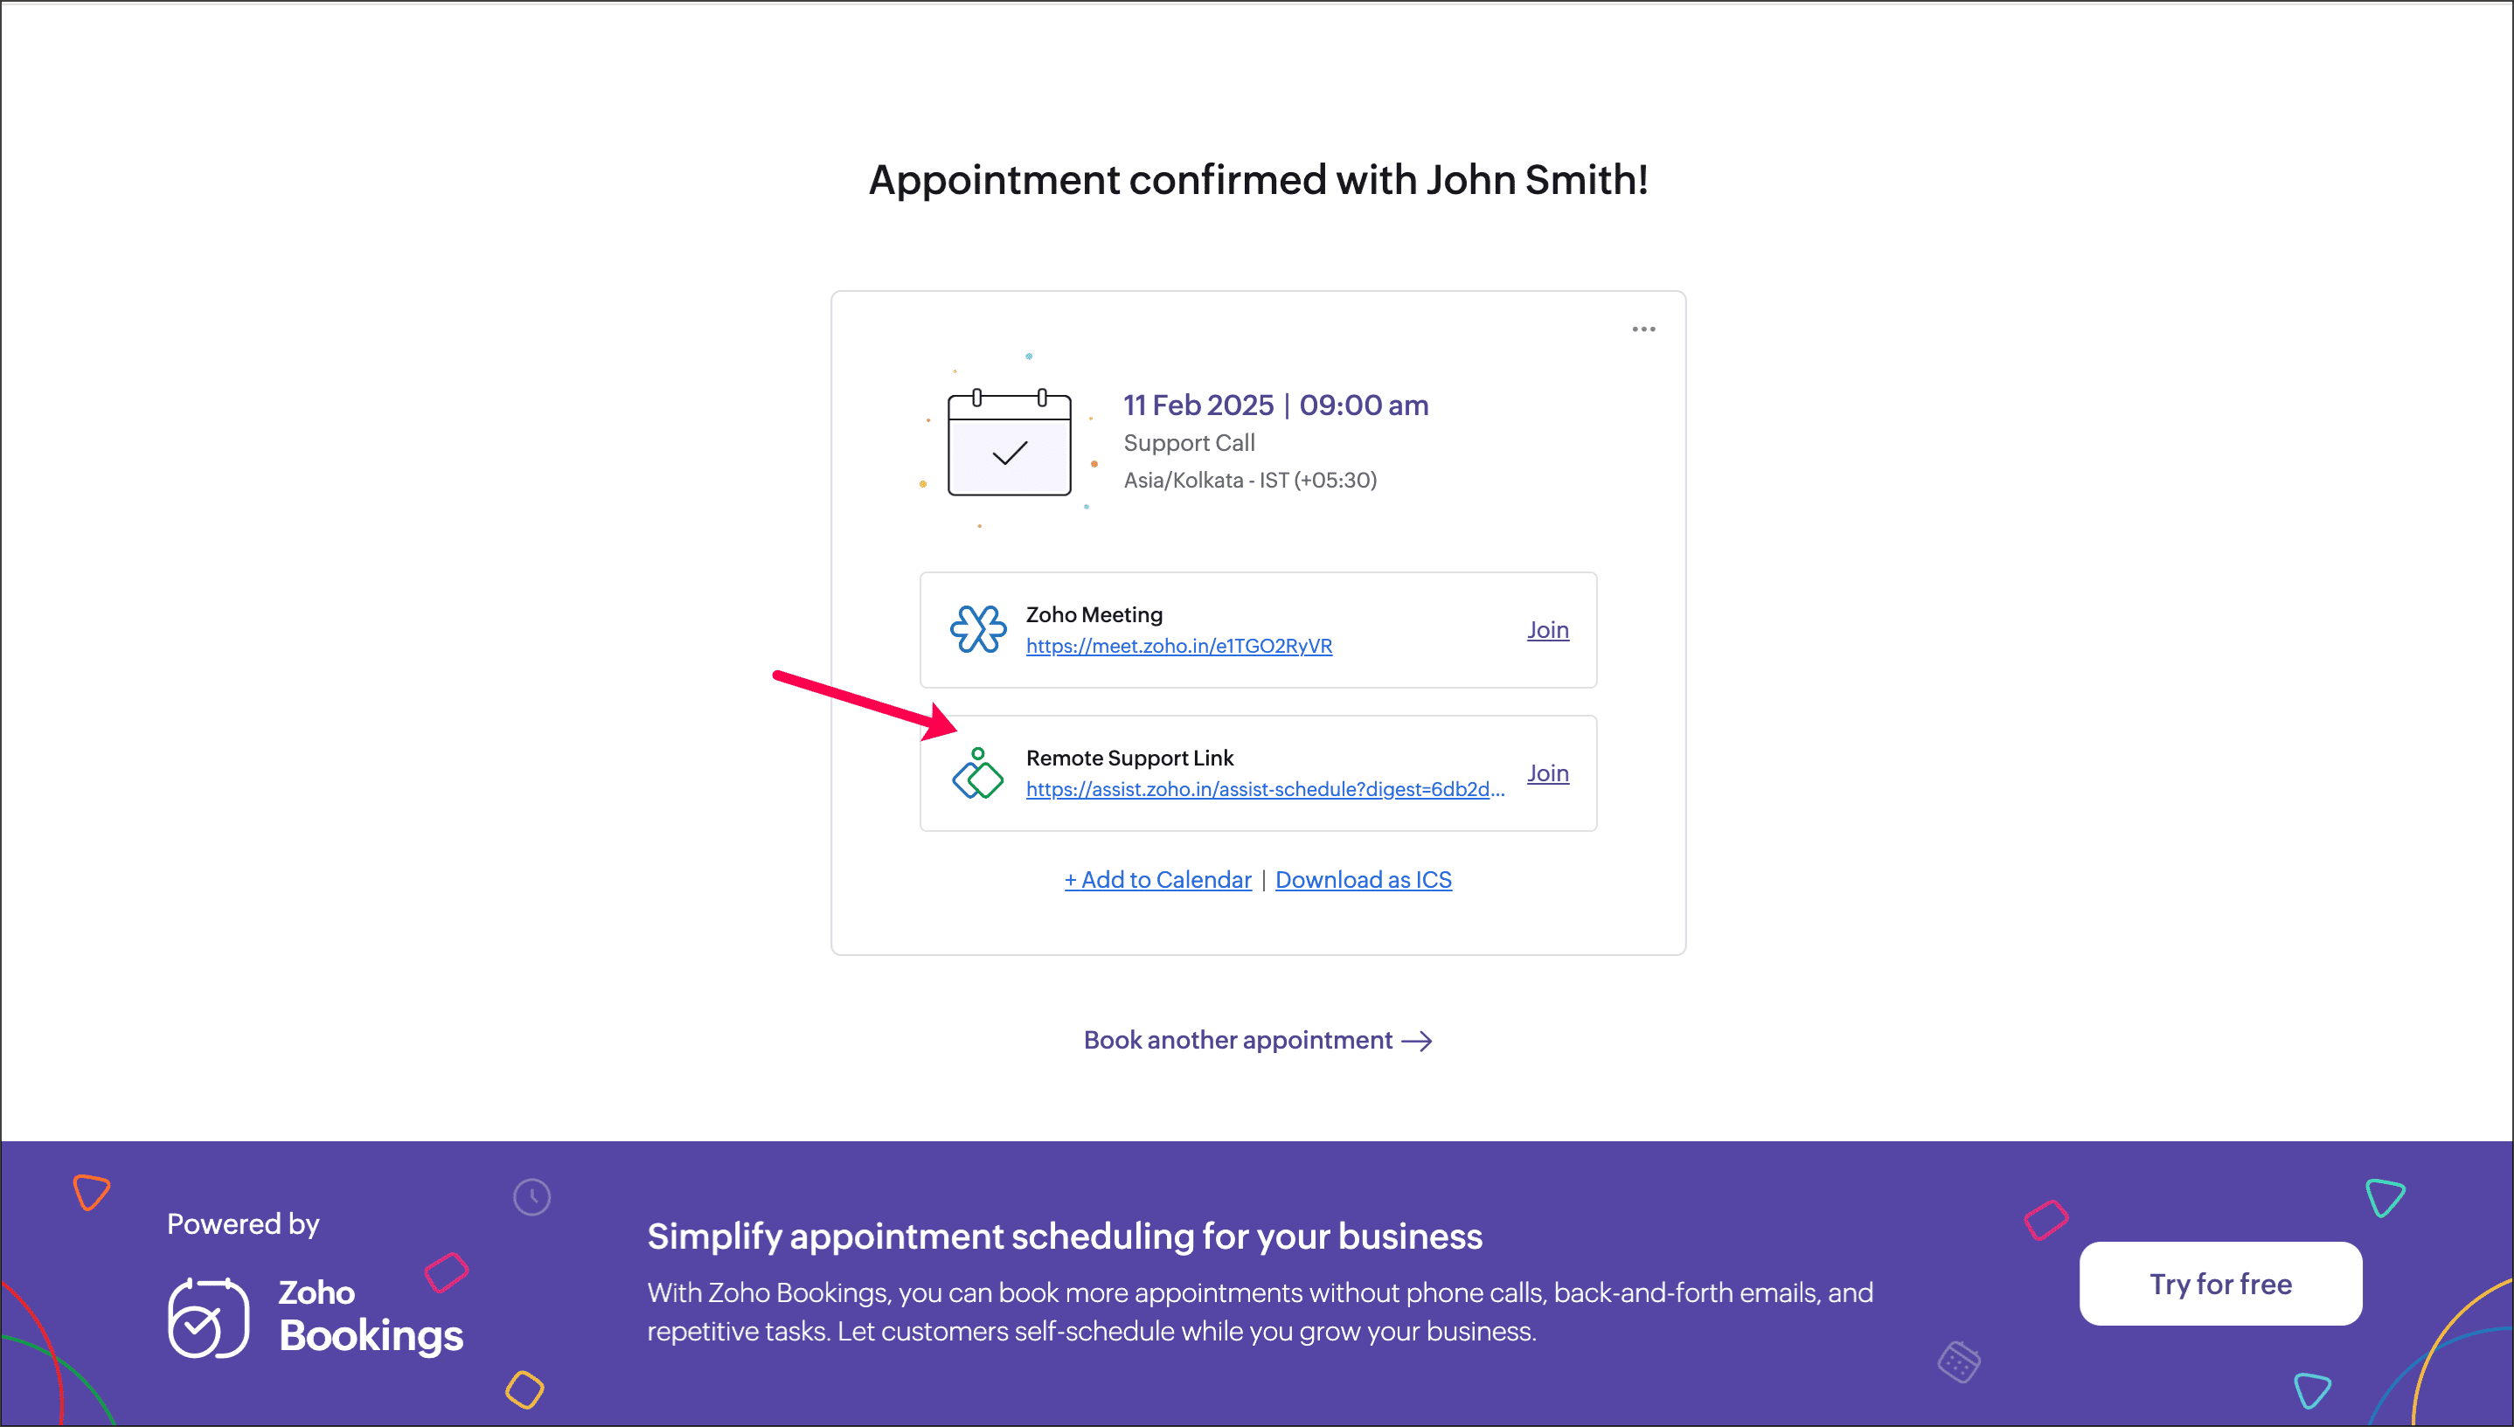Click the appointment date and time heading
Screen dimensions: 2514x1427
(1275, 405)
